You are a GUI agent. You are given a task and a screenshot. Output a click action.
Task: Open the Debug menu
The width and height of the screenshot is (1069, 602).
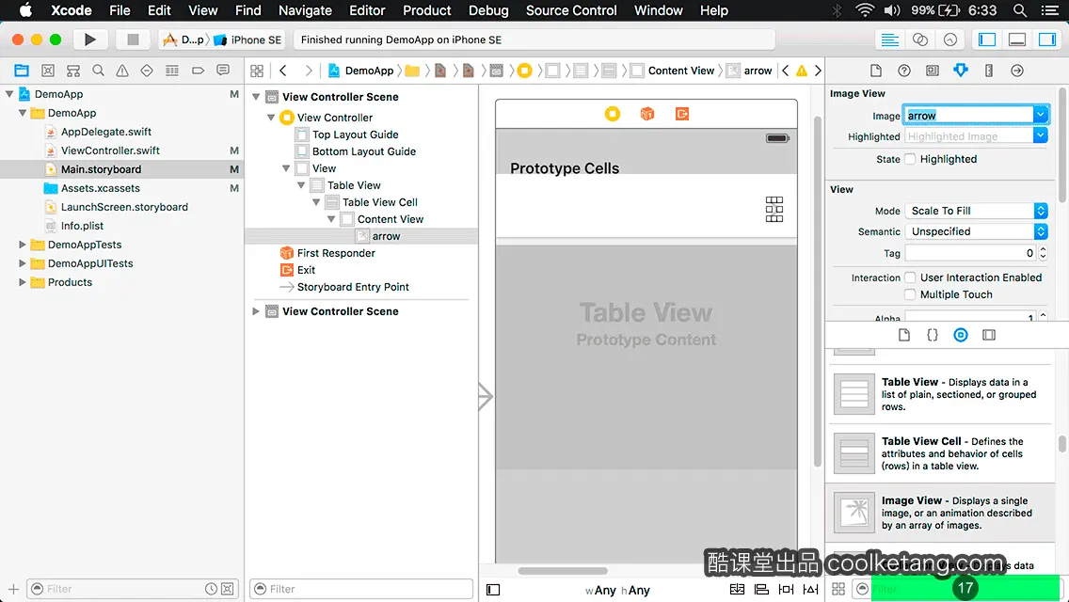pos(488,10)
